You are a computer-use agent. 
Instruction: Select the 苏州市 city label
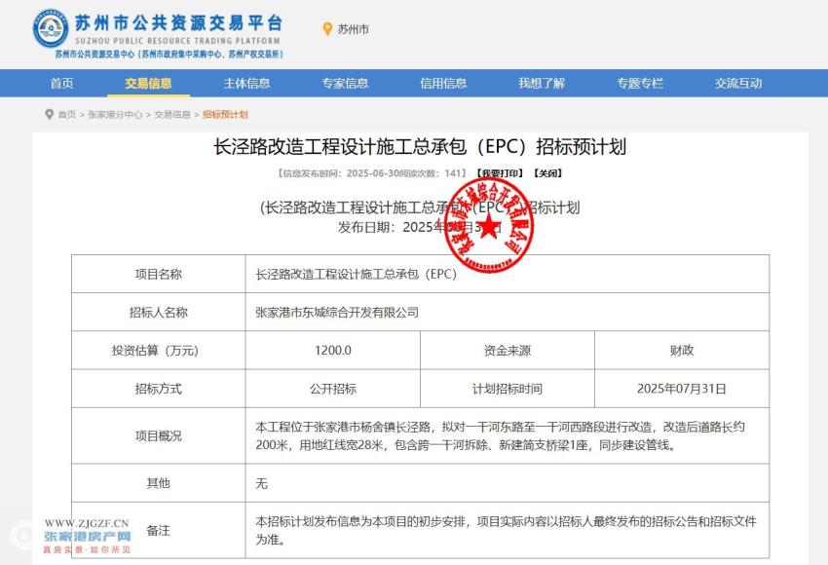pyautogui.click(x=354, y=29)
